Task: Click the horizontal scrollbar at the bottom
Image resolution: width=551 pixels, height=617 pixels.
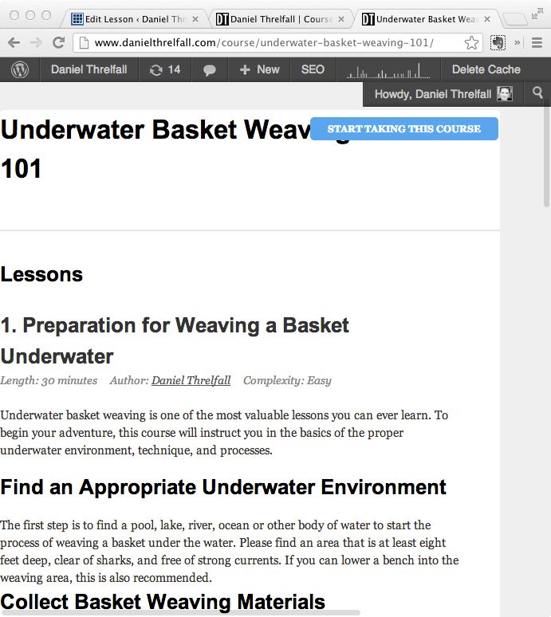Action: click(179, 613)
